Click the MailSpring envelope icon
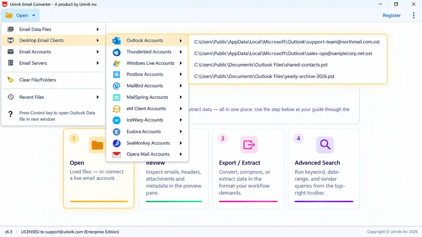The height and width of the screenshot is (237, 422). tap(116, 97)
